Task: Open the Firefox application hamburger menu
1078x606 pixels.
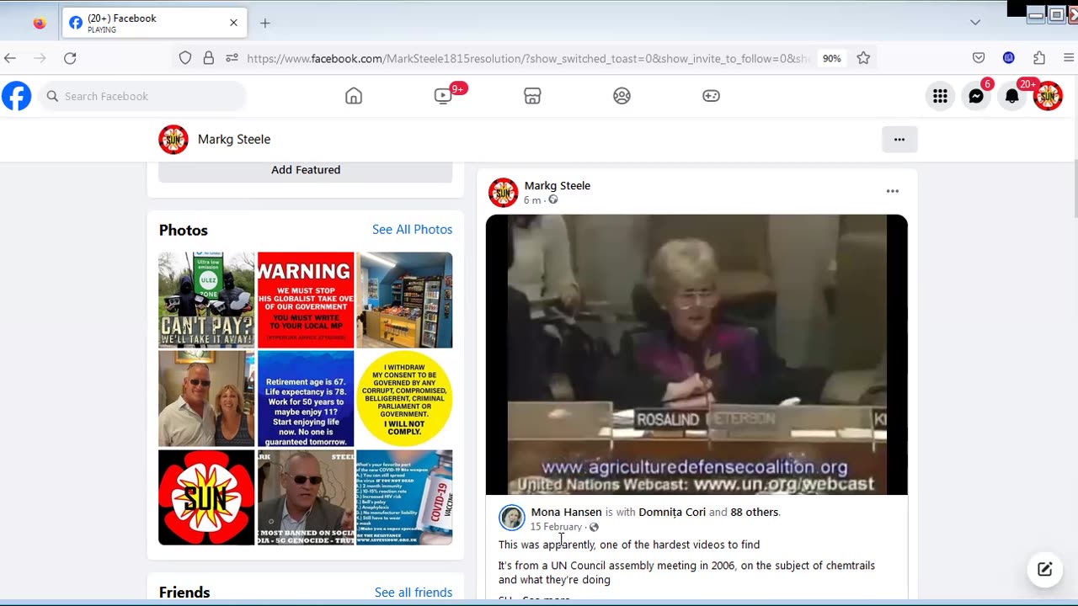Action: click(x=1069, y=58)
